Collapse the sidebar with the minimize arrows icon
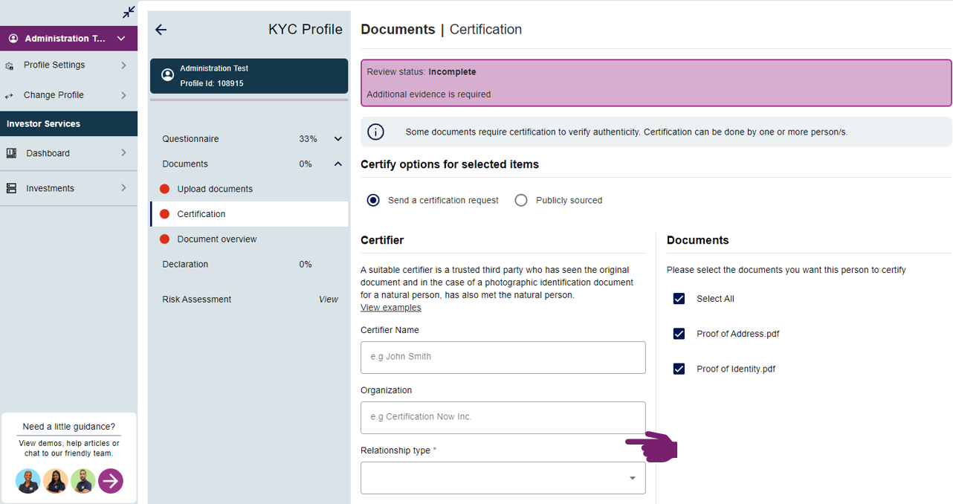Screen dimensions: 953x504 coord(129,12)
